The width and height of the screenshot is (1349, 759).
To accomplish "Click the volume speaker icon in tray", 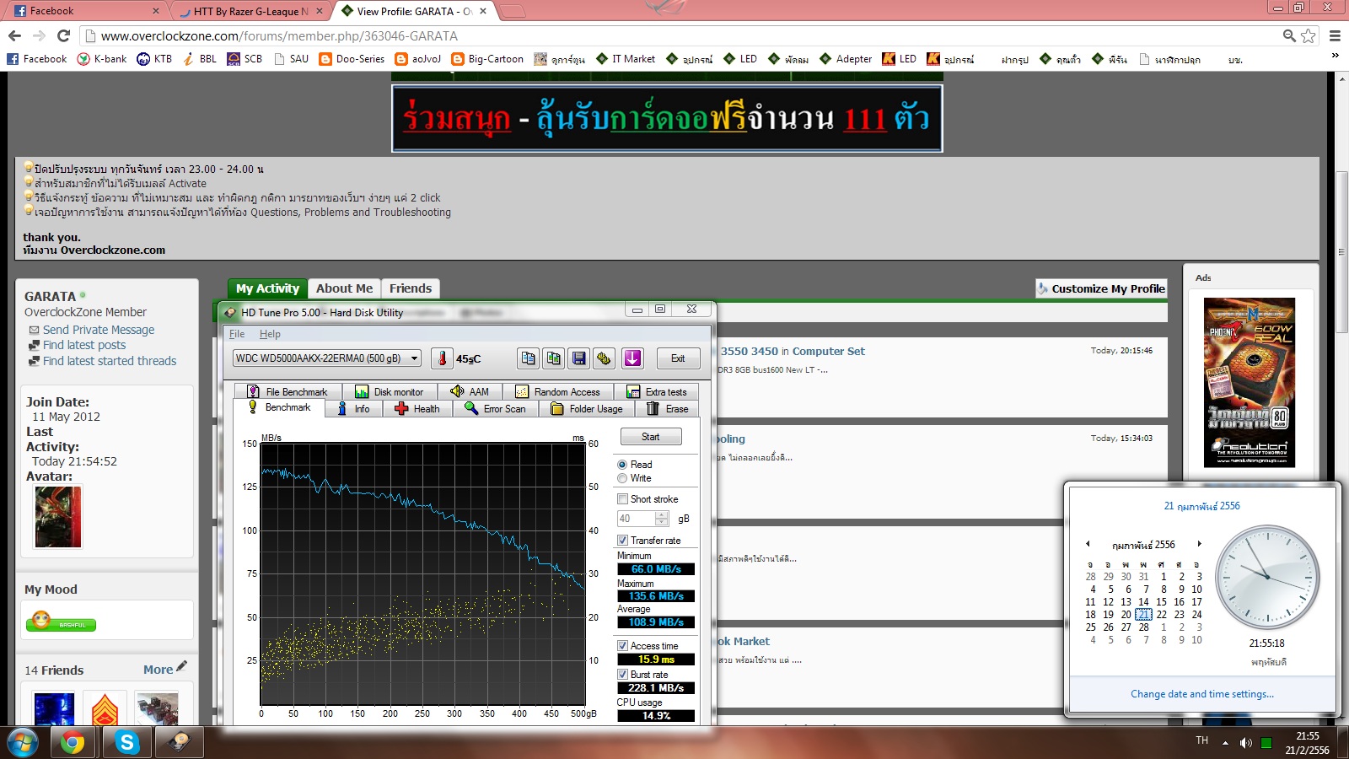I will tap(1245, 743).
